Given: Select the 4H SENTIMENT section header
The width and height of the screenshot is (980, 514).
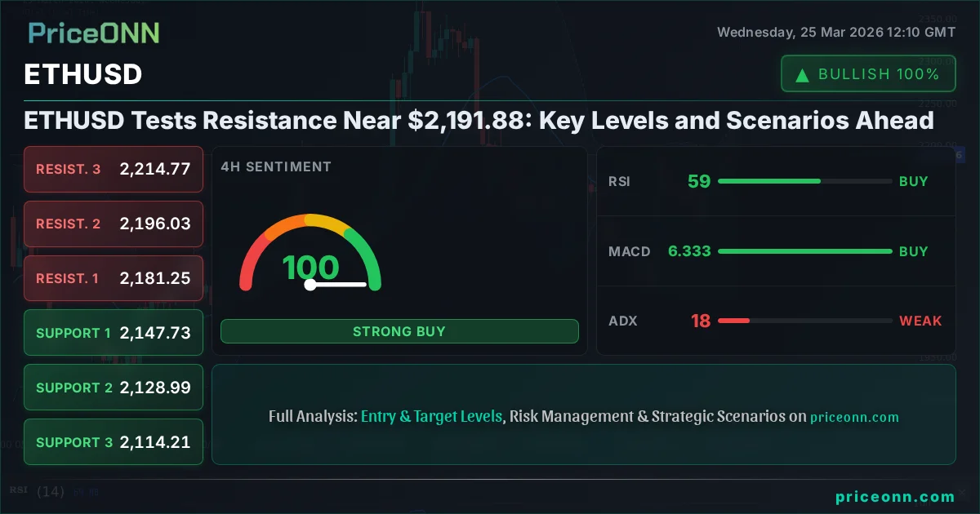Looking at the screenshot, I should pos(276,166).
